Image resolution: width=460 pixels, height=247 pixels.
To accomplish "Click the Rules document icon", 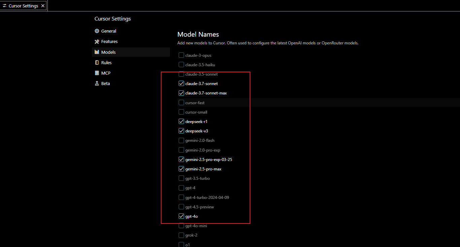I will 97,63.
